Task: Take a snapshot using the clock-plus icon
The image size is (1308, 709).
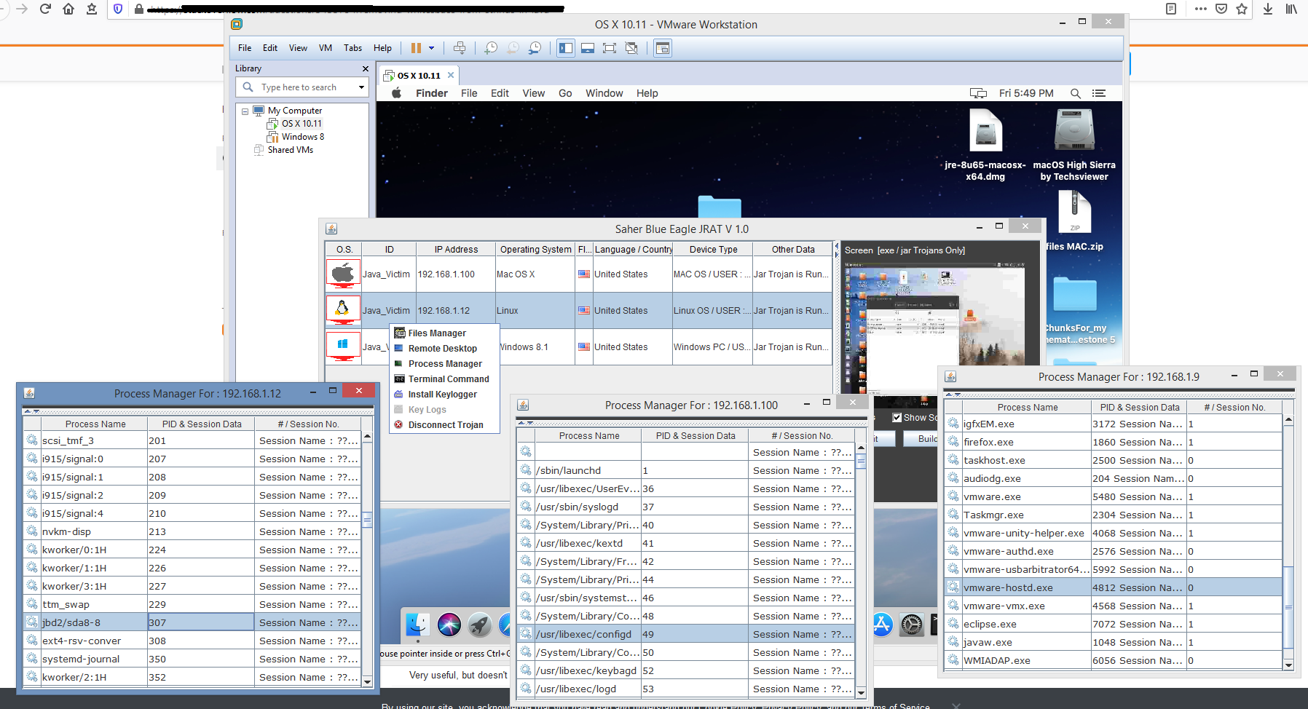Action: tap(492, 48)
